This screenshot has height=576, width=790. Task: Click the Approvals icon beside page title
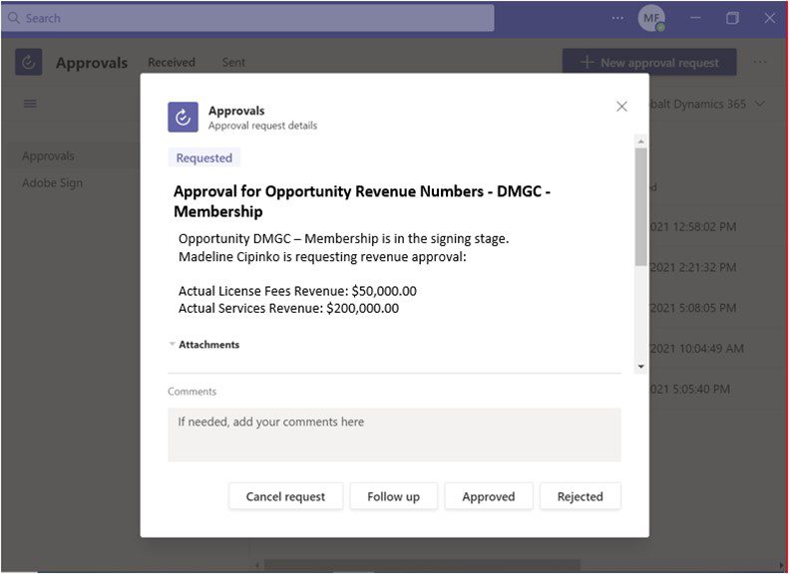point(29,62)
